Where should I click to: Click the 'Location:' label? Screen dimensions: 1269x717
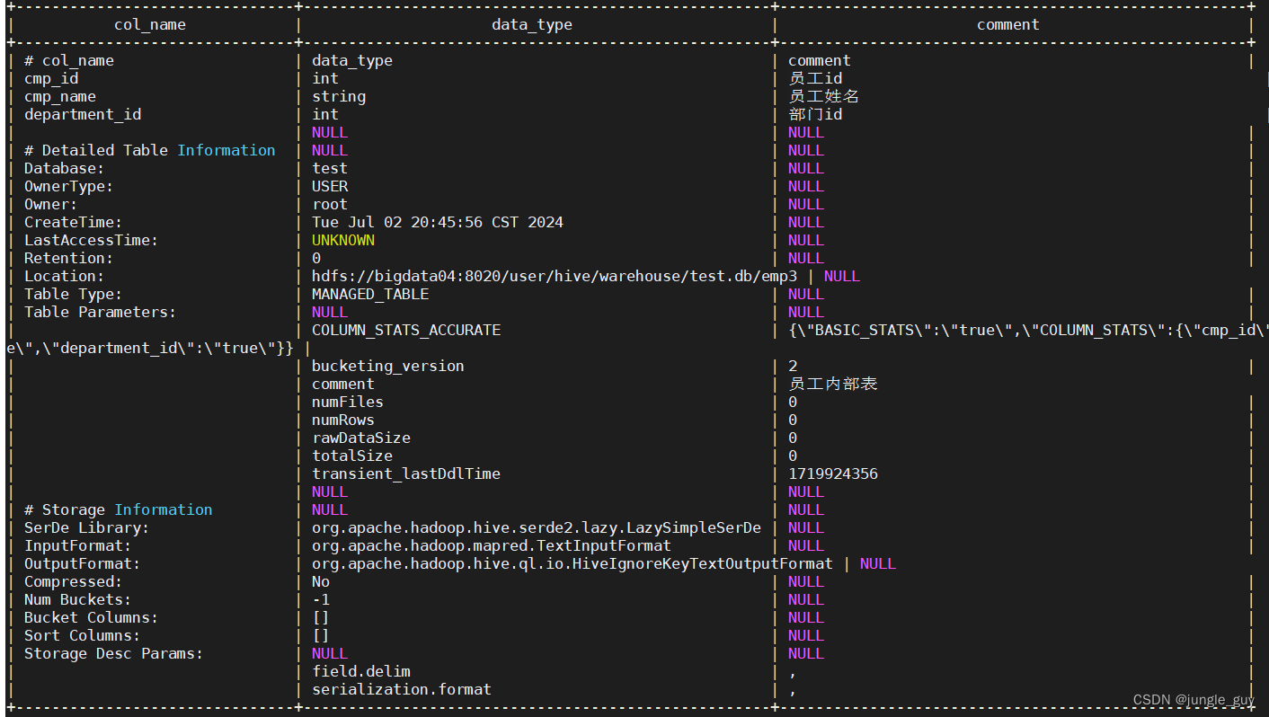65,277
